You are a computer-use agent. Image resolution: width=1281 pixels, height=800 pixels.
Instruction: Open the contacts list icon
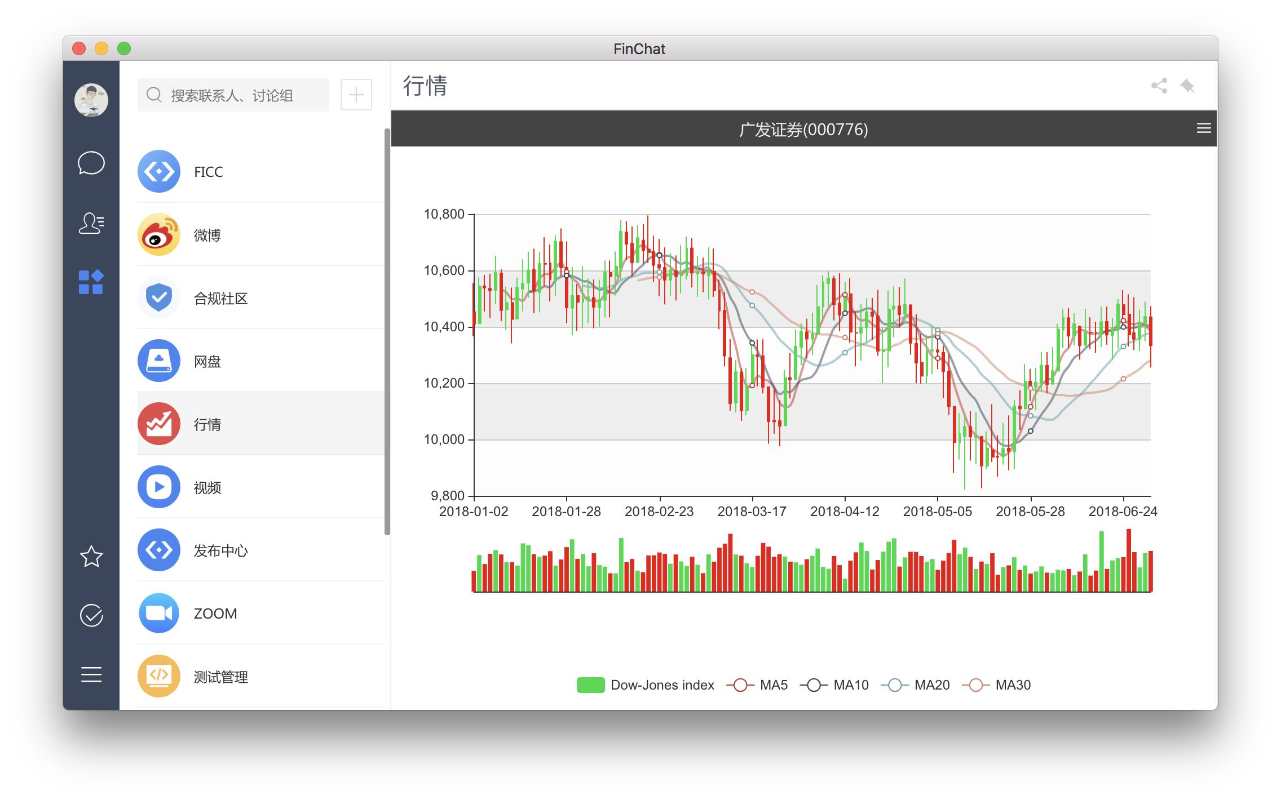click(91, 223)
